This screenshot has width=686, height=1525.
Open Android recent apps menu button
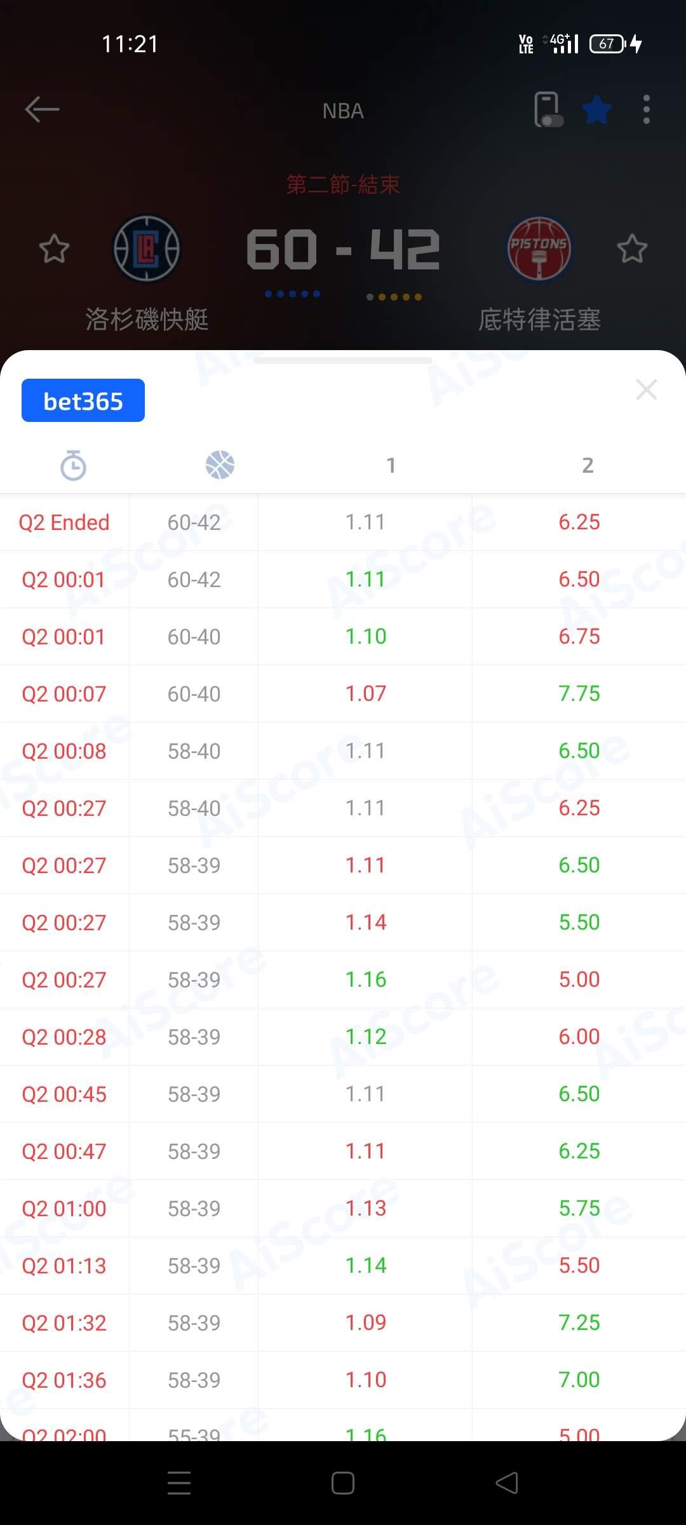[179, 1483]
